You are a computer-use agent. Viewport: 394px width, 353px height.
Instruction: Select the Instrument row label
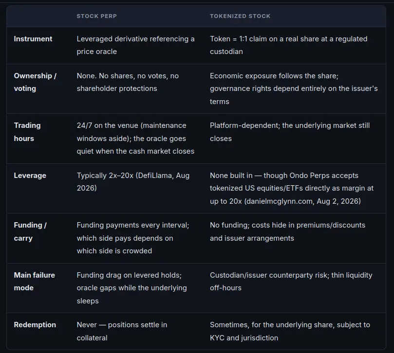click(x=33, y=39)
